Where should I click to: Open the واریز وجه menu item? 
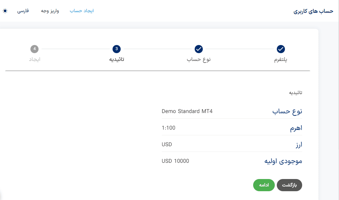point(50,11)
